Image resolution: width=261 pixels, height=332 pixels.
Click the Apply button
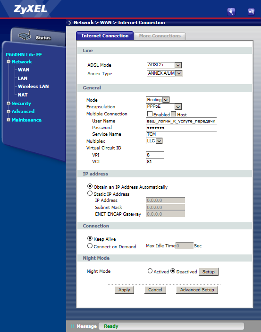click(124, 289)
